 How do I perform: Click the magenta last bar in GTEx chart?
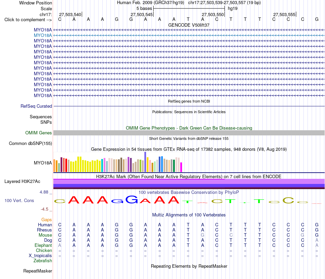point(181,167)
